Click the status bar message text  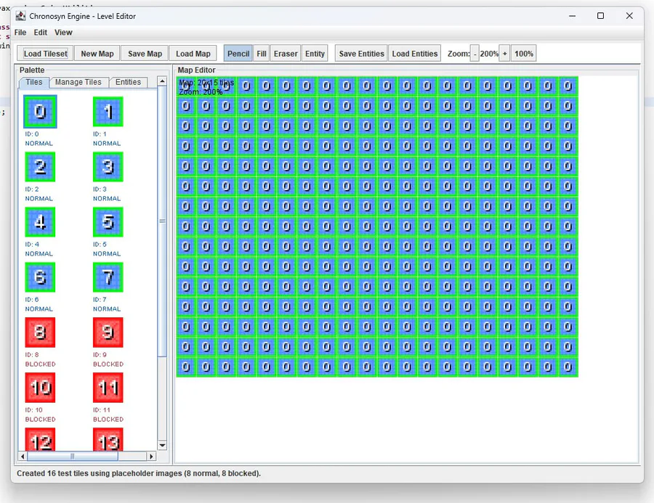pyautogui.click(x=139, y=473)
